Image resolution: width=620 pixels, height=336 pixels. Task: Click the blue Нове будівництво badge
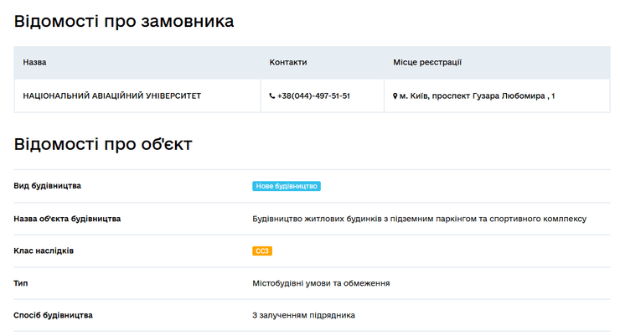287,186
